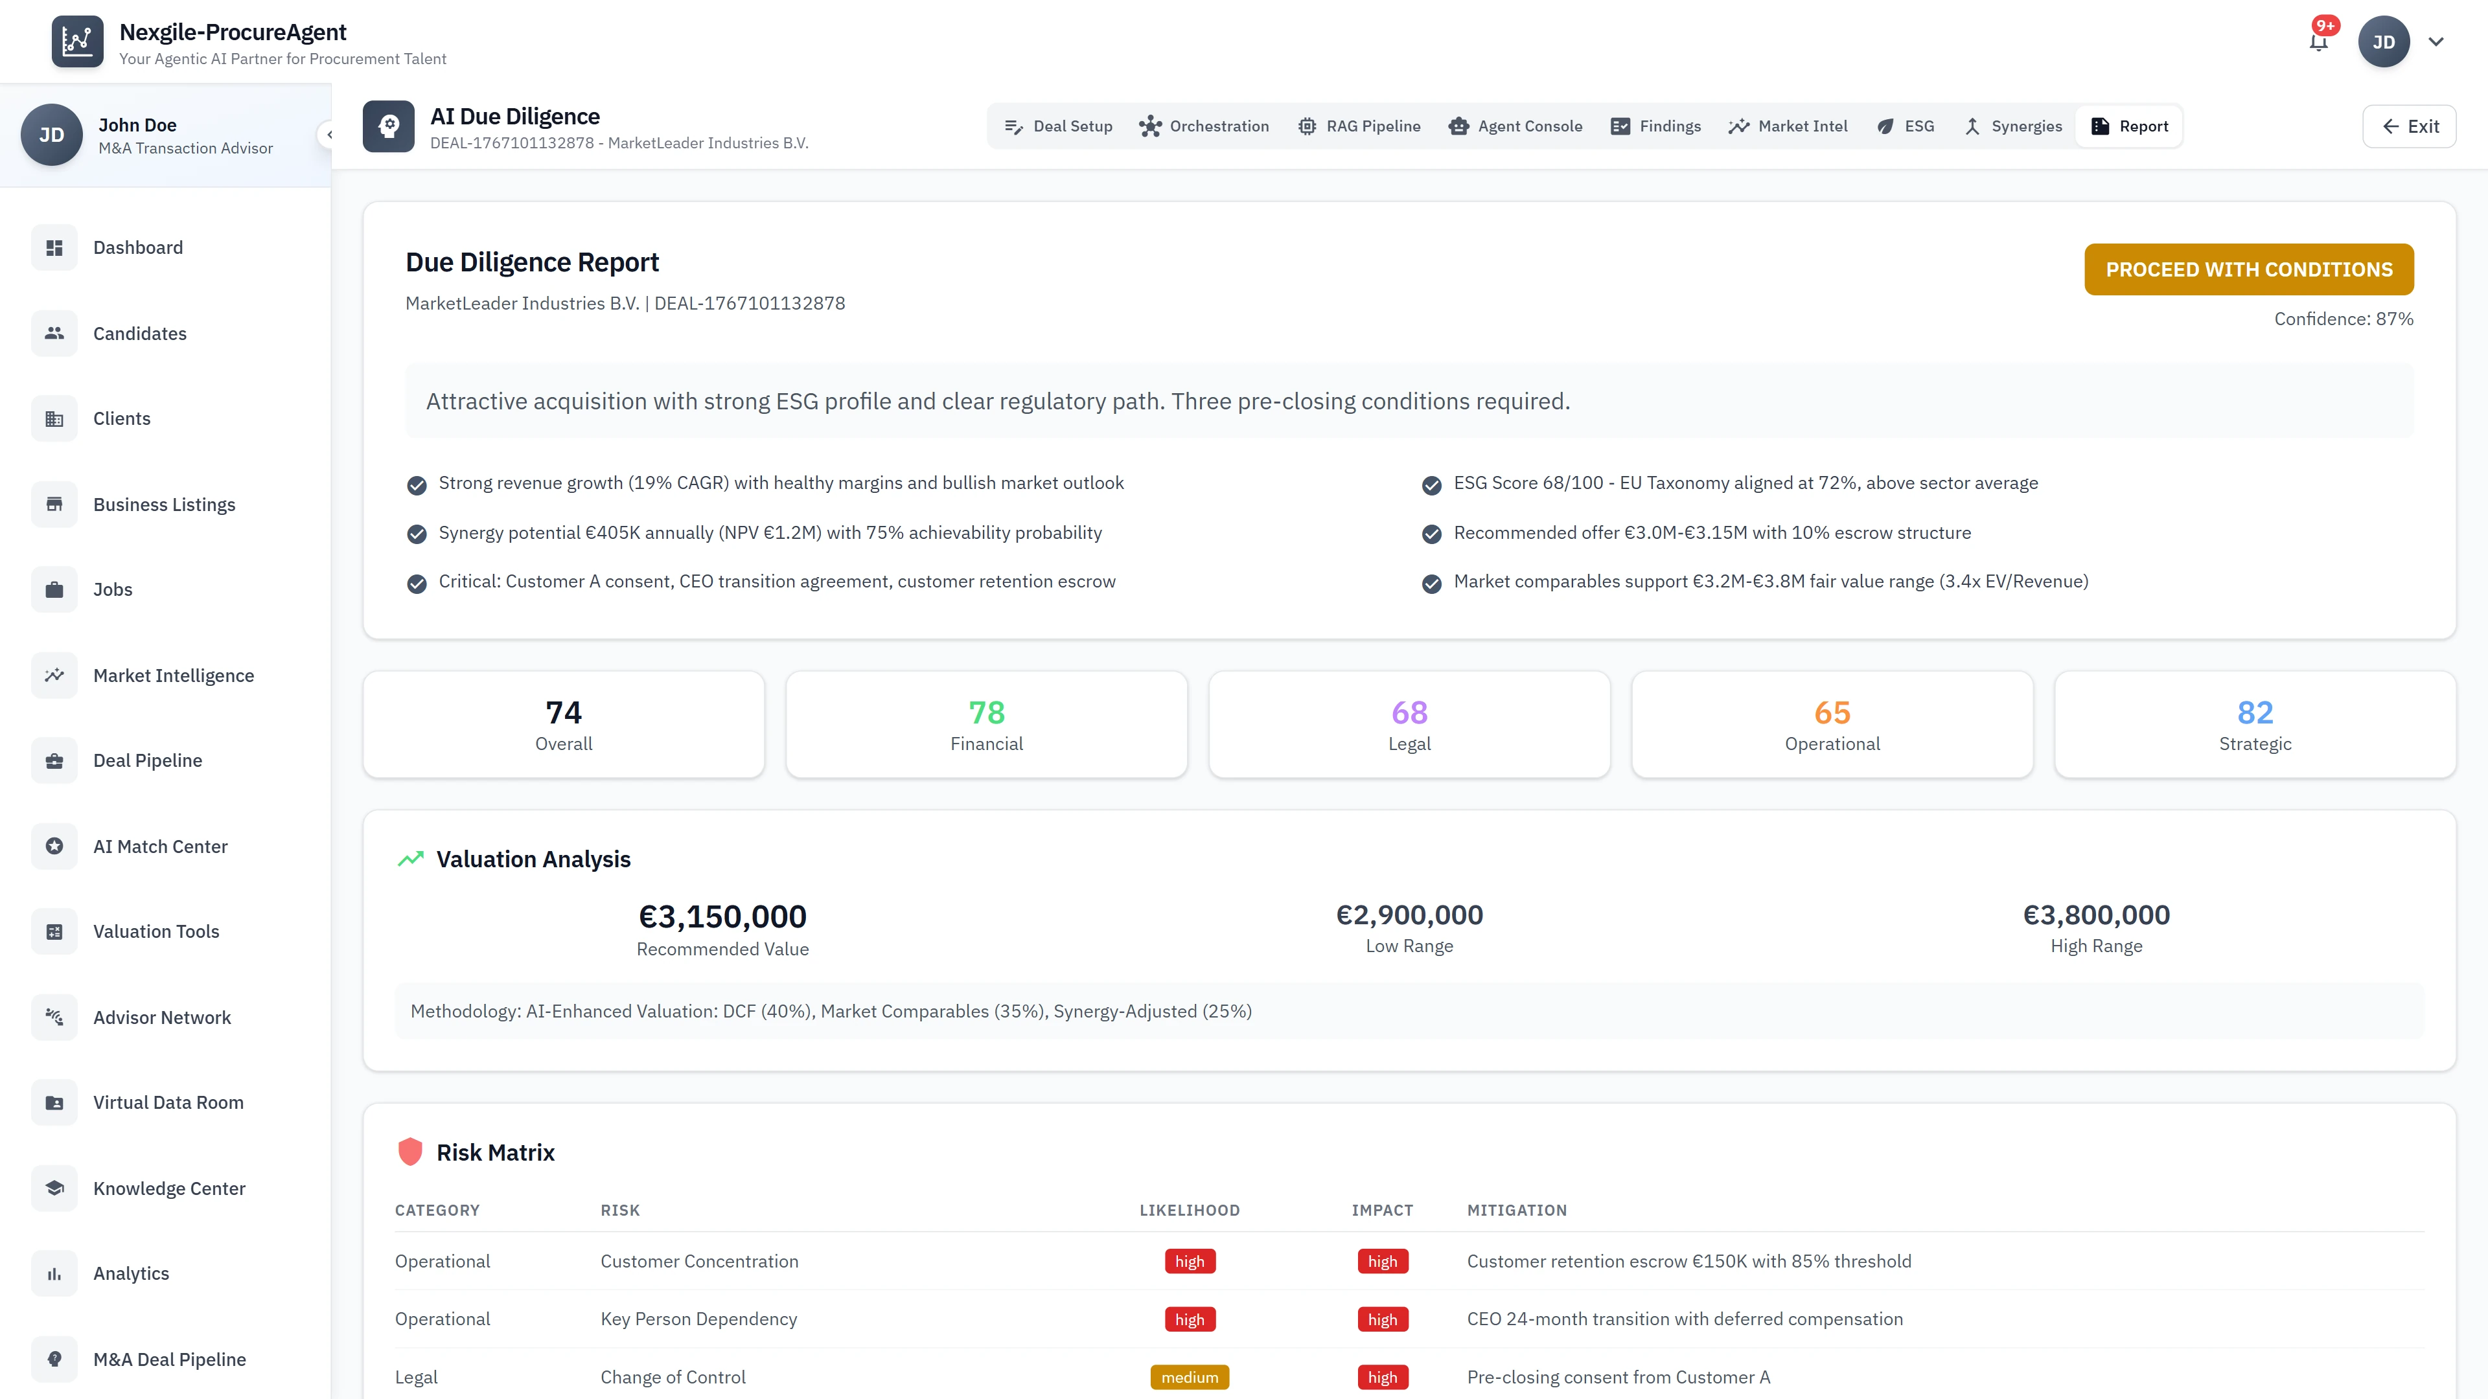
Task: Open the Knowledge Center
Action: pos(169,1188)
